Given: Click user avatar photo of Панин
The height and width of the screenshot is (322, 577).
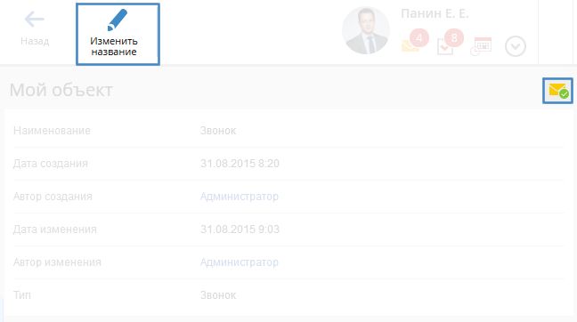Looking at the screenshot, I should 366,31.
